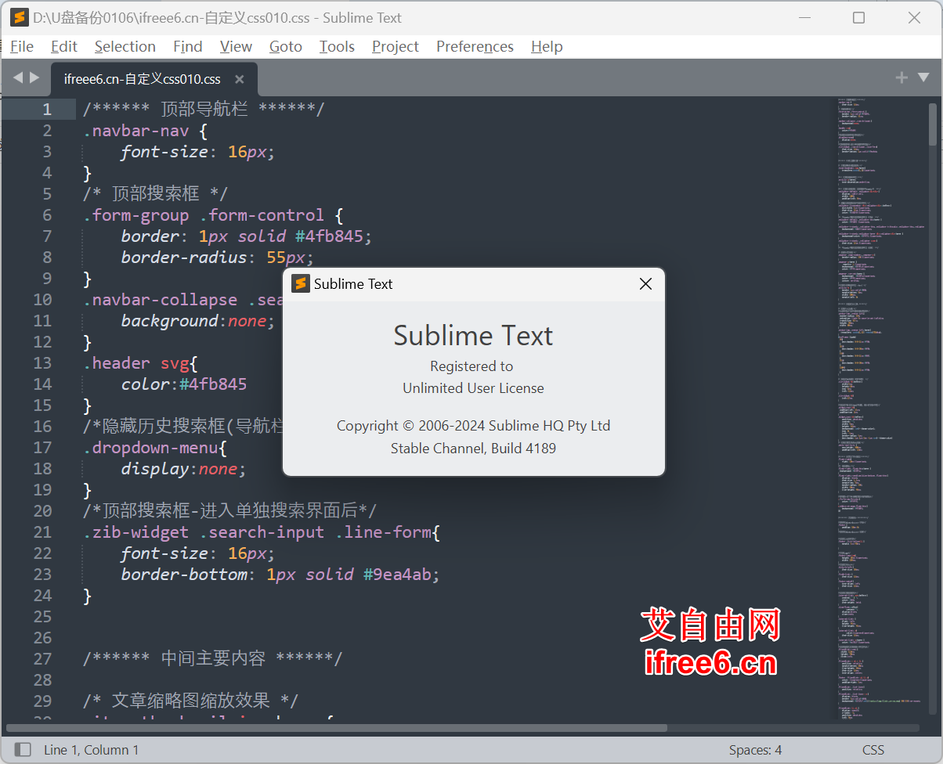The image size is (943, 764).
Task: Click the vertical scrollbar thumb
Action: click(932, 125)
